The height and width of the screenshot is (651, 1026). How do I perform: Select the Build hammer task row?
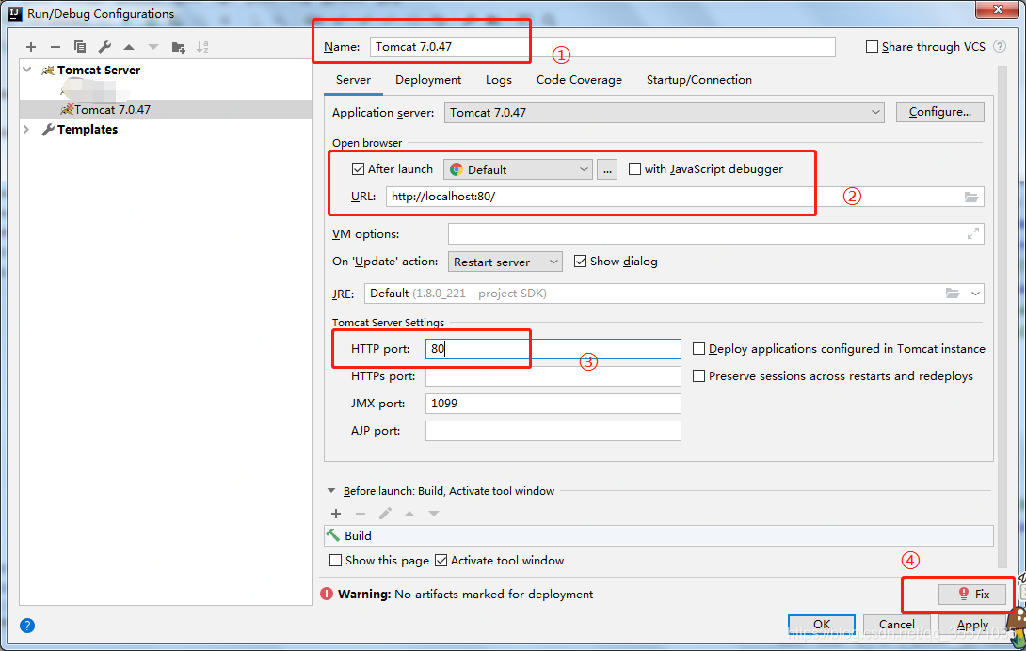[658, 536]
